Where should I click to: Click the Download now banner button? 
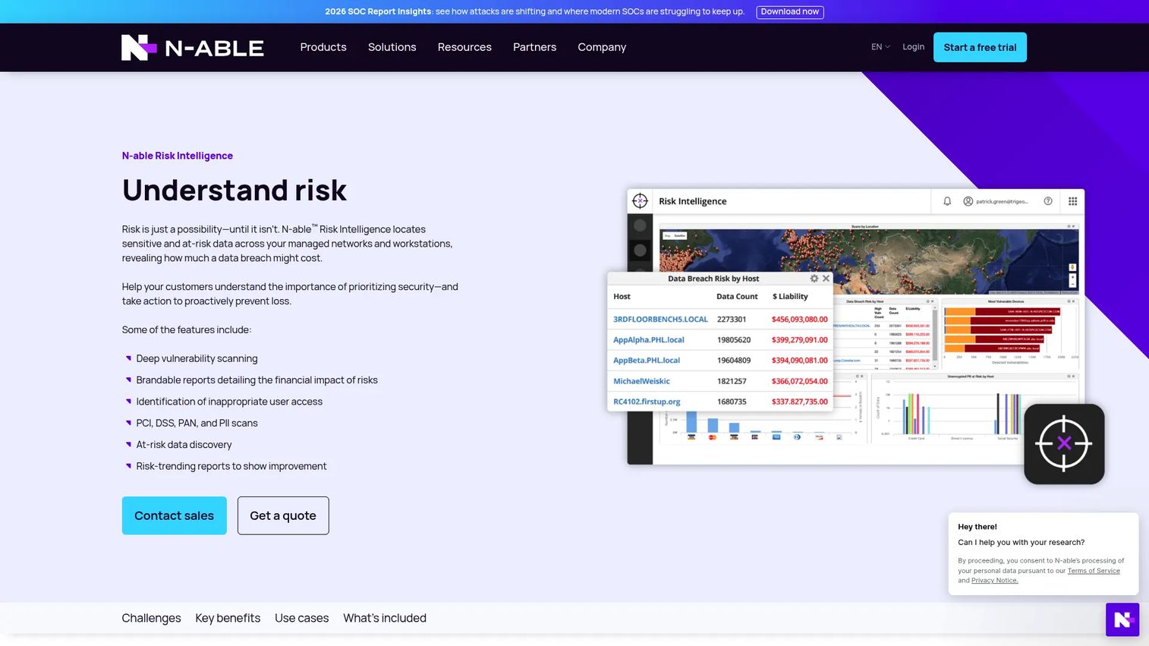pyautogui.click(x=790, y=11)
